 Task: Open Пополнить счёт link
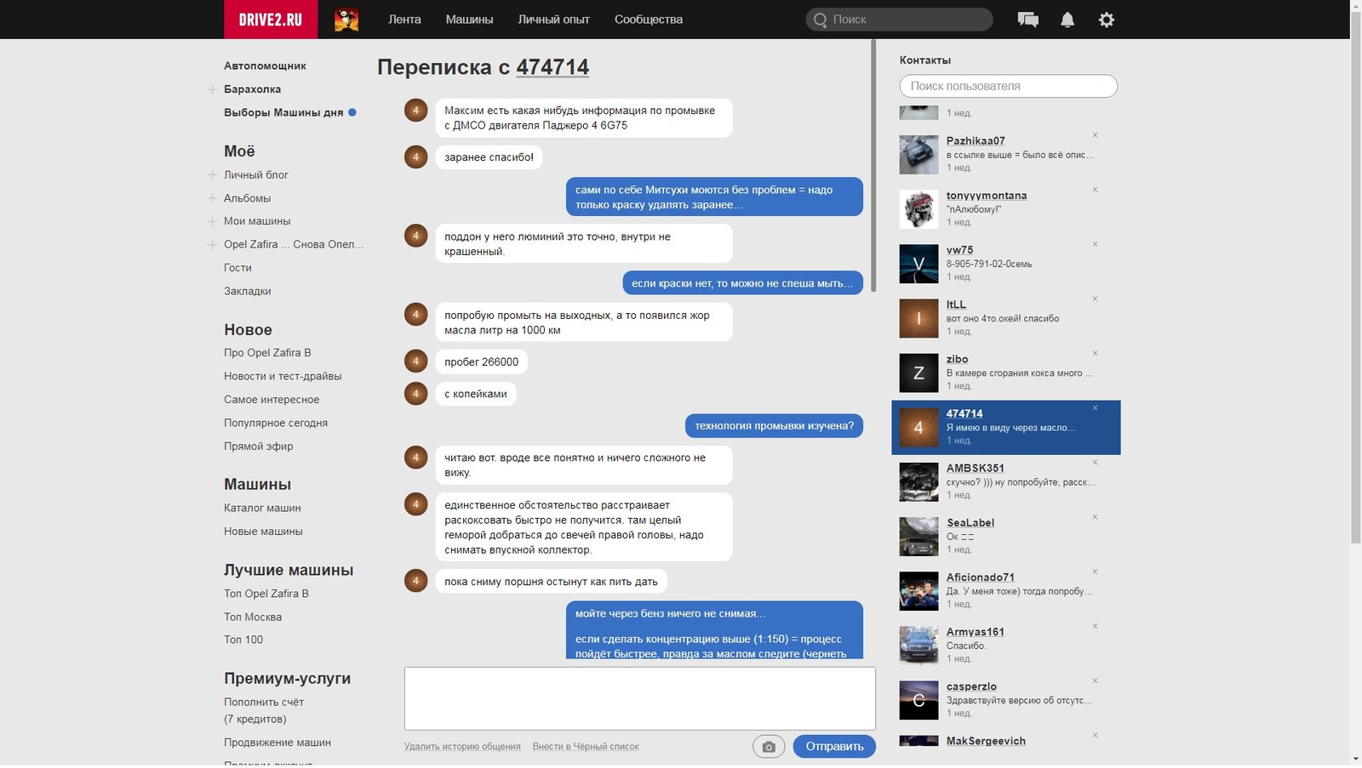click(x=264, y=703)
